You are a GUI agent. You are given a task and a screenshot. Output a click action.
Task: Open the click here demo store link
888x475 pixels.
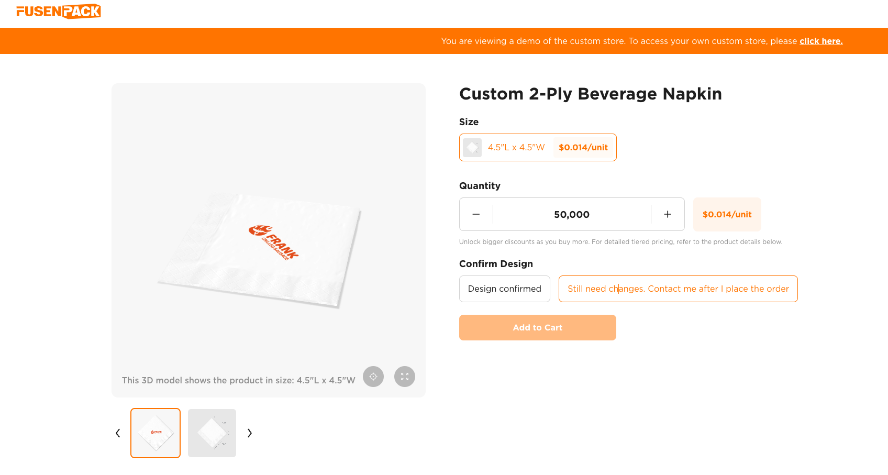coord(820,41)
